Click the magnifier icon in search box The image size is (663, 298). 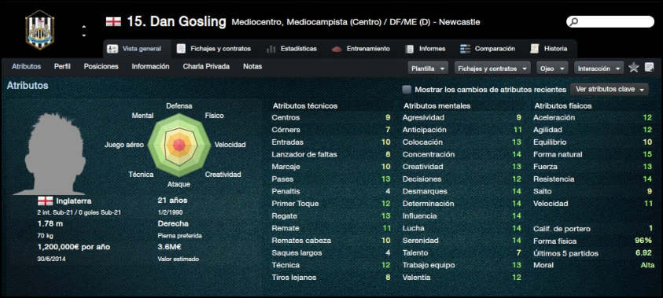point(574,21)
